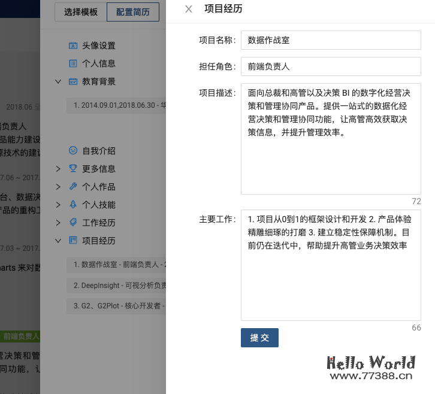Open project entry DeepInsight - 可视分析负责
Screen dimensions: 435x394
[x=116, y=285]
